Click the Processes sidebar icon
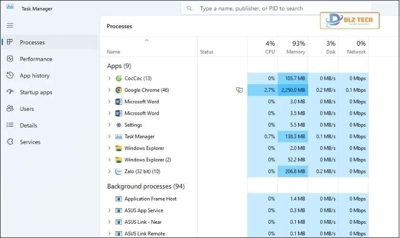 click(10, 42)
